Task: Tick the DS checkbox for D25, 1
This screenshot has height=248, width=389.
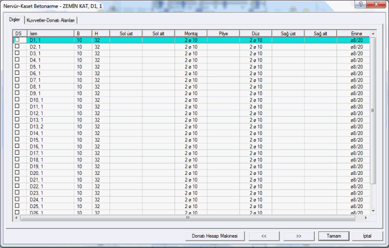Action: click(17, 205)
